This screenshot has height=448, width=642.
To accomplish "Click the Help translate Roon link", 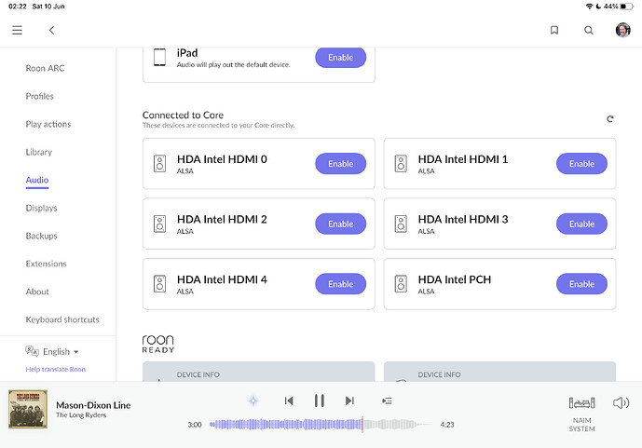I will coord(55,370).
